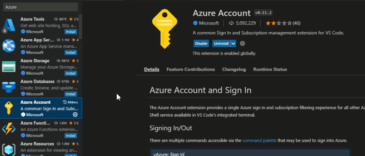365x156 pixels.
Task: Install the Azure App Service extension
Action: (x=71, y=53)
